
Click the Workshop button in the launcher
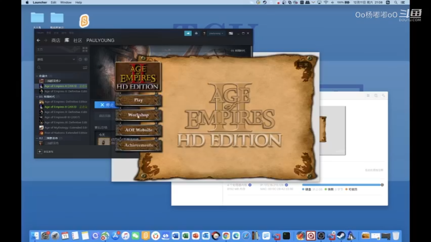point(138,115)
